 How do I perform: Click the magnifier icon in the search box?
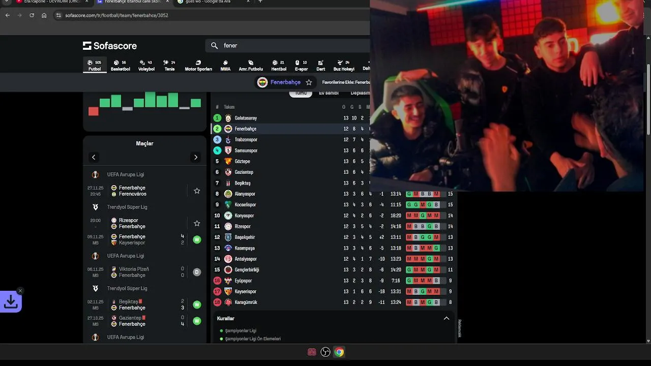coord(215,46)
